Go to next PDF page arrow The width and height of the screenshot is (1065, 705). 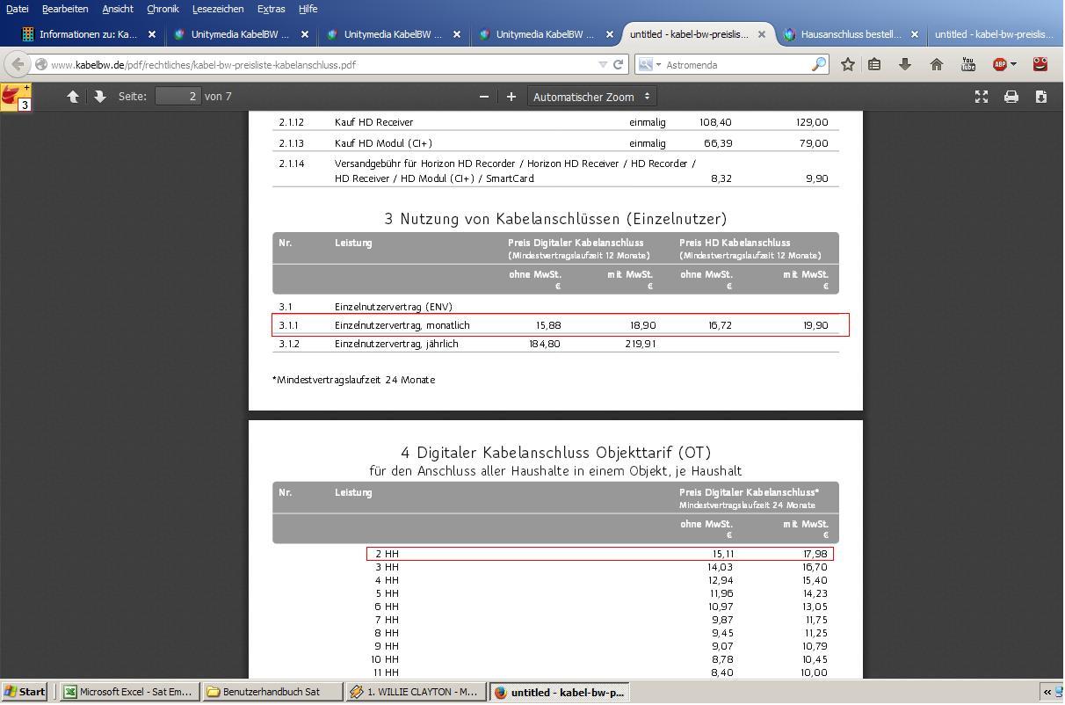(99, 97)
